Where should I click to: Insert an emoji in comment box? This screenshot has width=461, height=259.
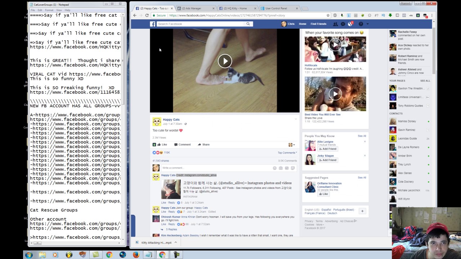pos(274,168)
